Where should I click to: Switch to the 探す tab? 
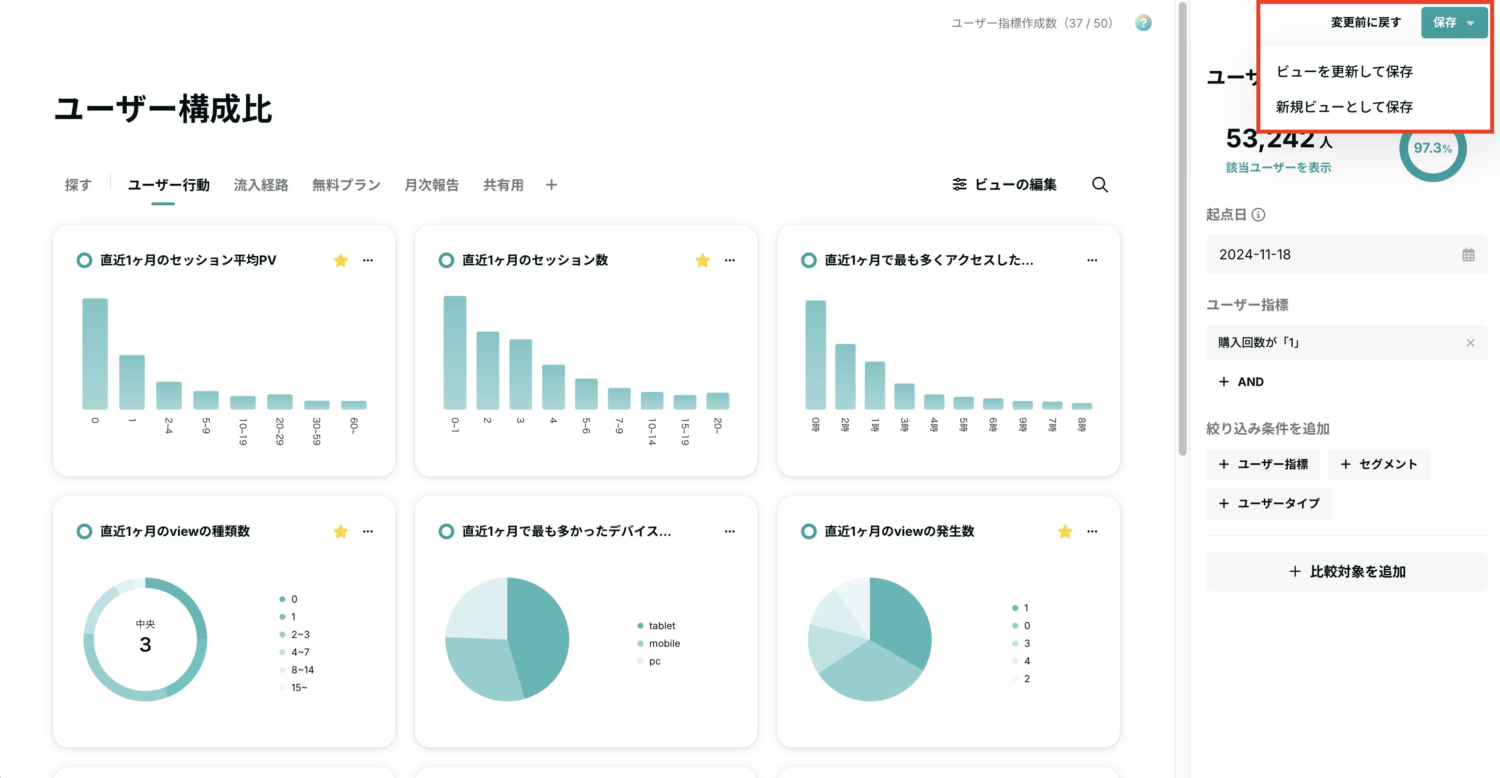[79, 185]
